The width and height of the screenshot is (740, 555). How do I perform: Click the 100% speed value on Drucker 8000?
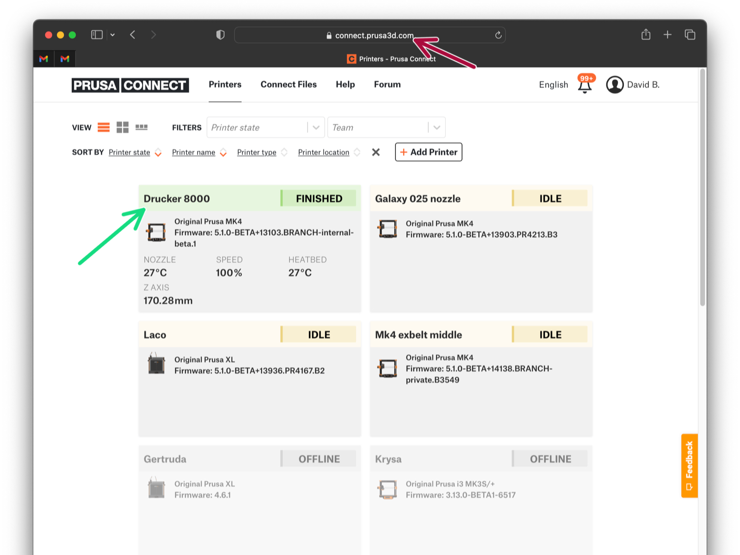(229, 273)
